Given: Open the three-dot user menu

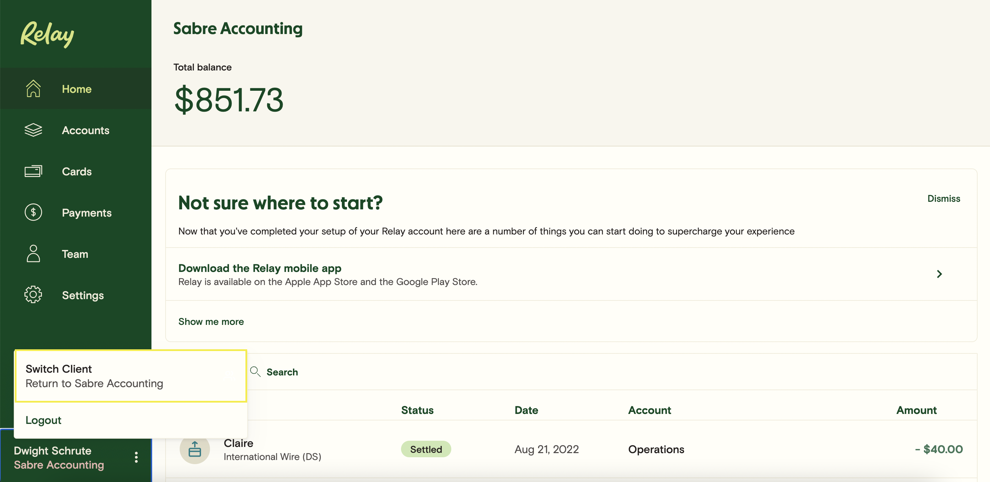Looking at the screenshot, I should [x=136, y=457].
